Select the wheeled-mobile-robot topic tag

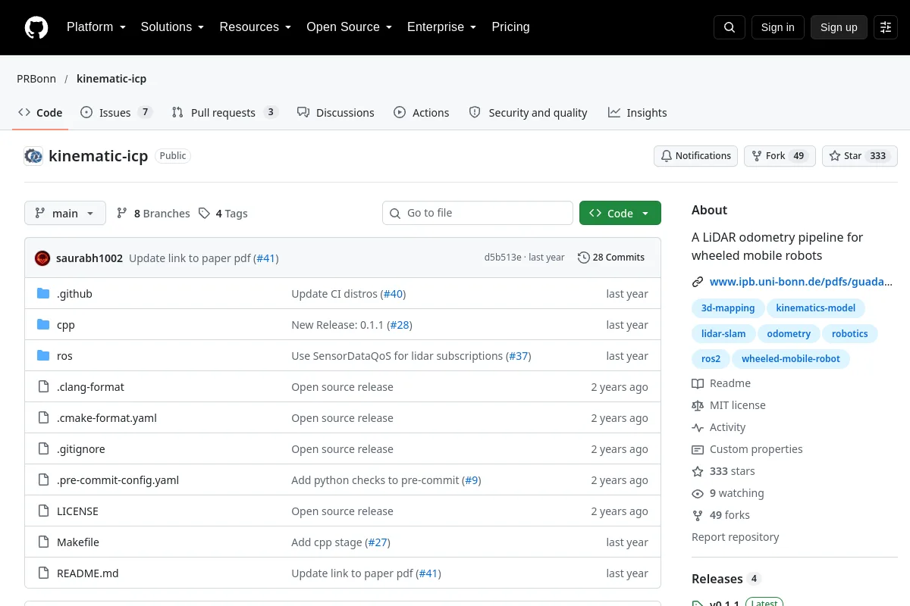click(791, 358)
